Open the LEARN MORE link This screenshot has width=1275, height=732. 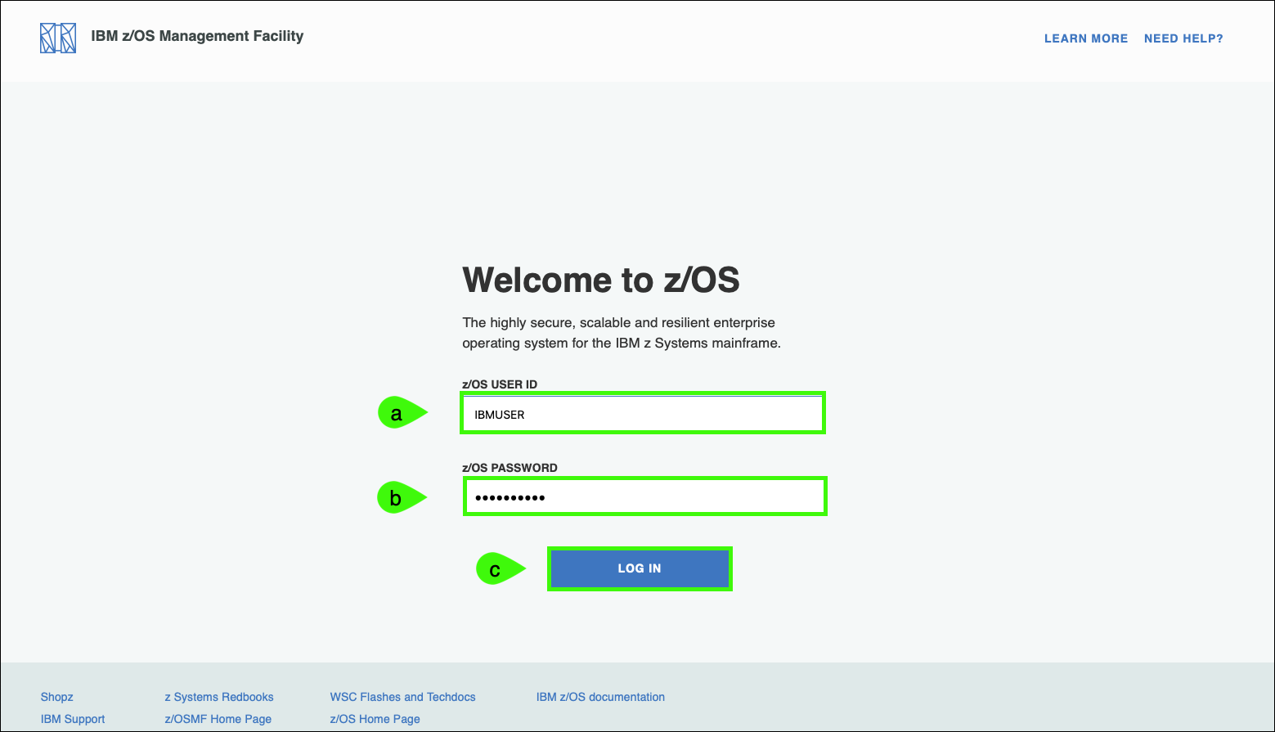tap(1085, 38)
